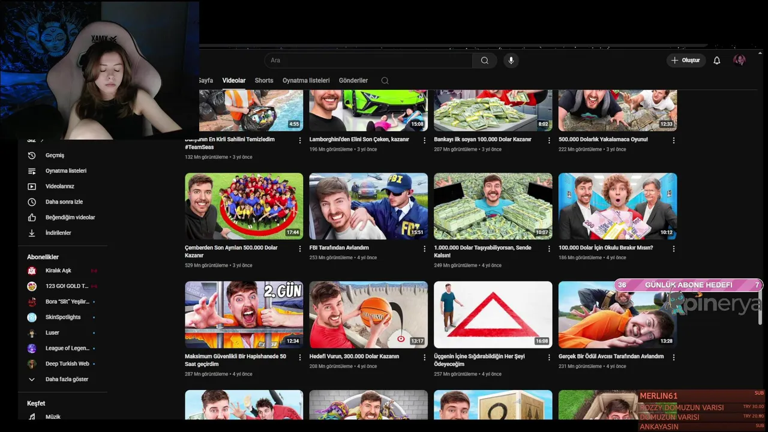768x432 pixels.
Task: Play the red triangle thumbnail (16:08)
Action: click(x=493, y=314)
